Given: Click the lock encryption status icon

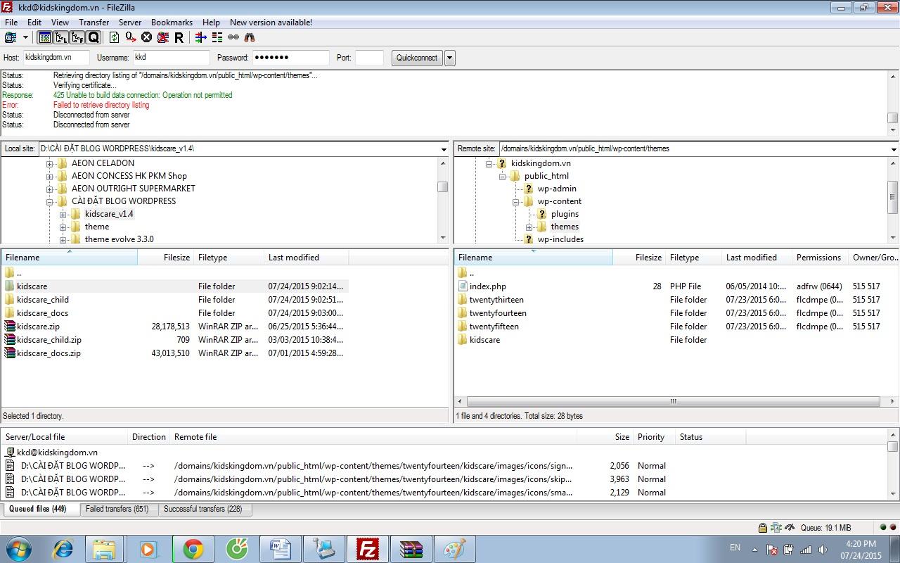Looking at the screenshot, I should pos(763,527).
